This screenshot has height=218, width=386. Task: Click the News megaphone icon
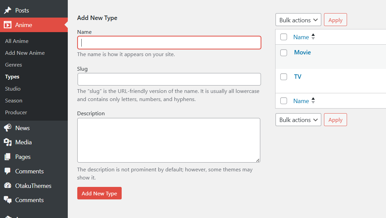(x=7, y=128)
